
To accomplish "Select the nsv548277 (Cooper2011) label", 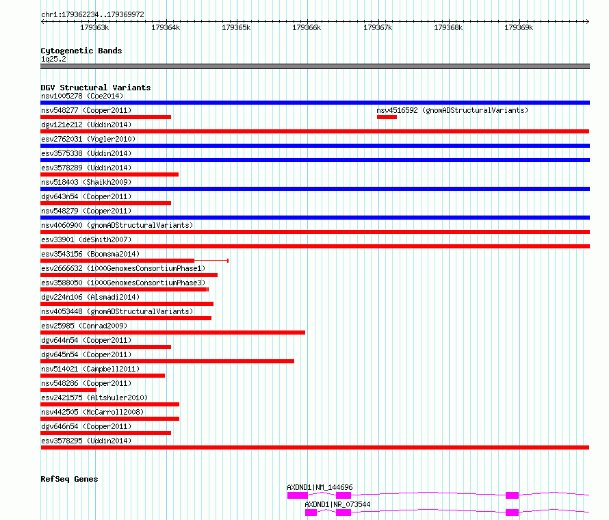I will coord(86,110).
